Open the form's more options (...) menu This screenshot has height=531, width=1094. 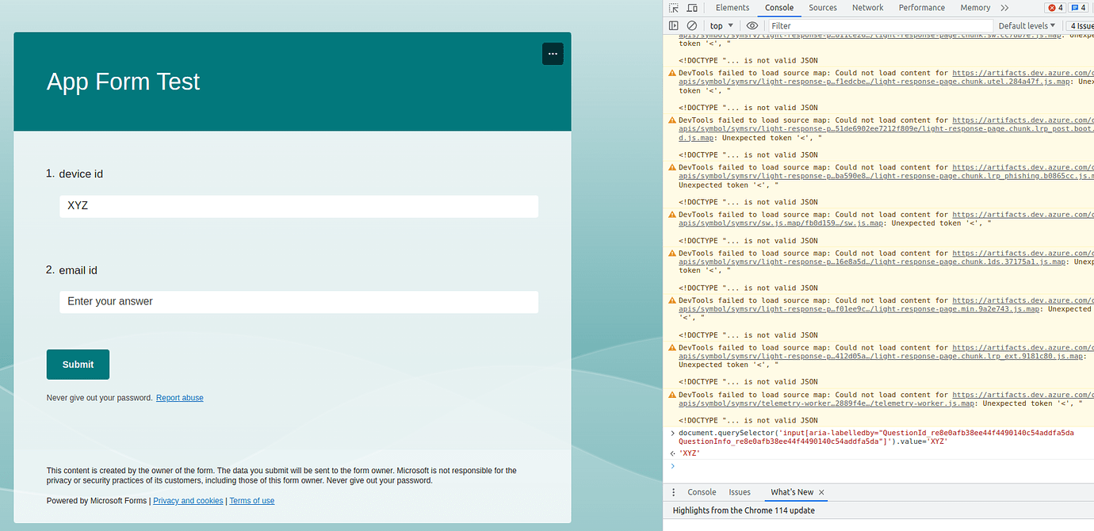point(553,53)
